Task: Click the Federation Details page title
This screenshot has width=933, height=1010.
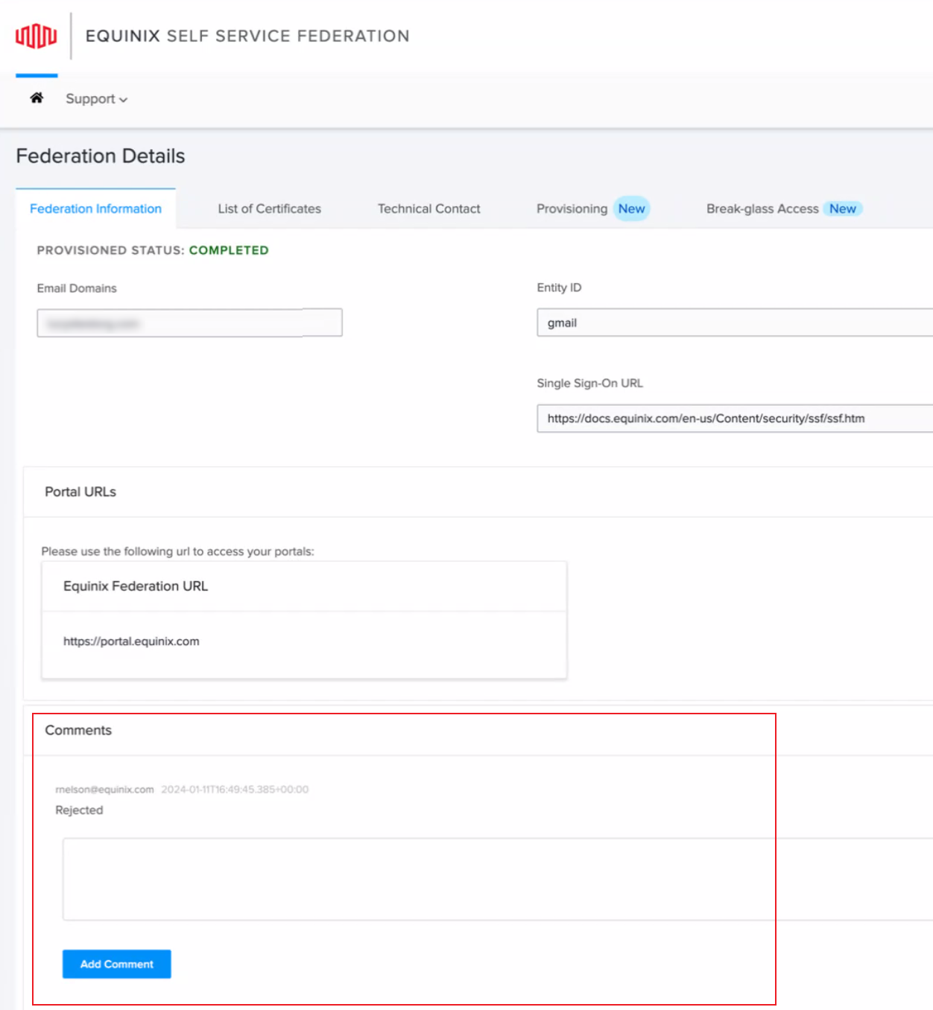Action: click(101, 156)
